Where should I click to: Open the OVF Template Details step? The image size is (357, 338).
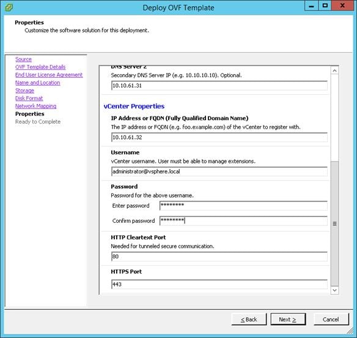(x=40, y=67)
